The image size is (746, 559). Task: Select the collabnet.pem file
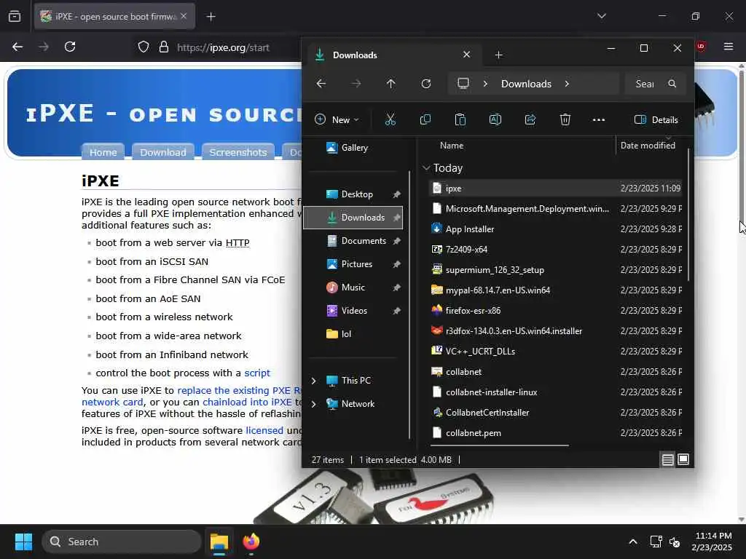(x=555, y=432)
